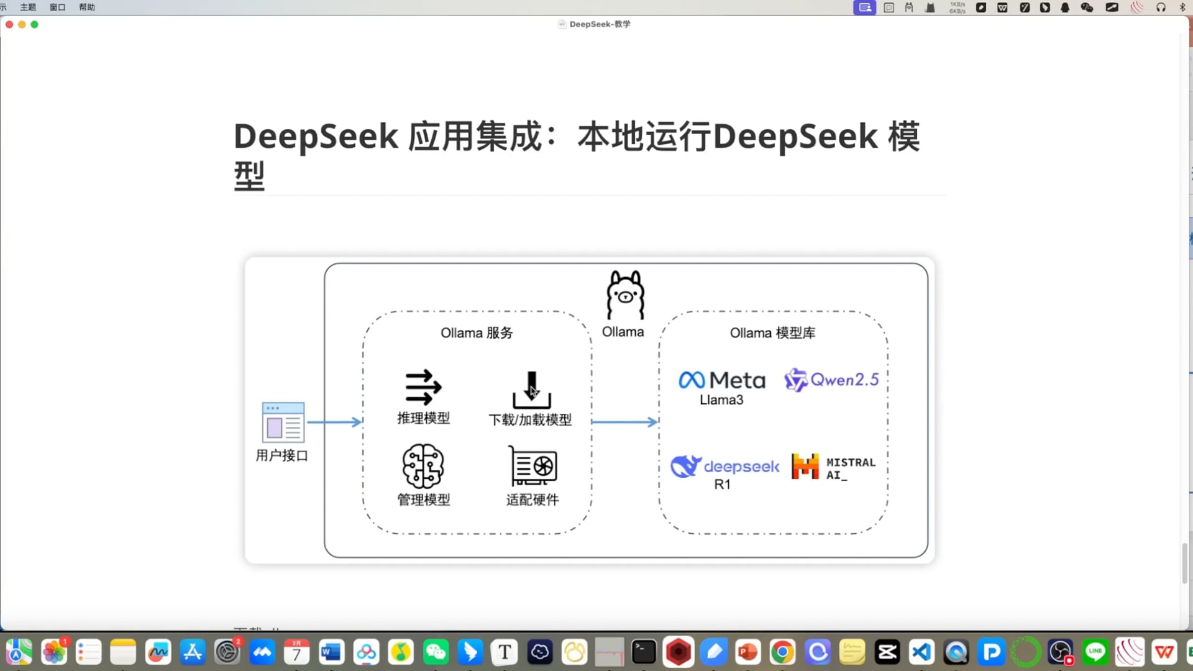This screenshot has width=1193, height=671.
Task: Select the deepseek R1 logo
Action: pos(724,466)
